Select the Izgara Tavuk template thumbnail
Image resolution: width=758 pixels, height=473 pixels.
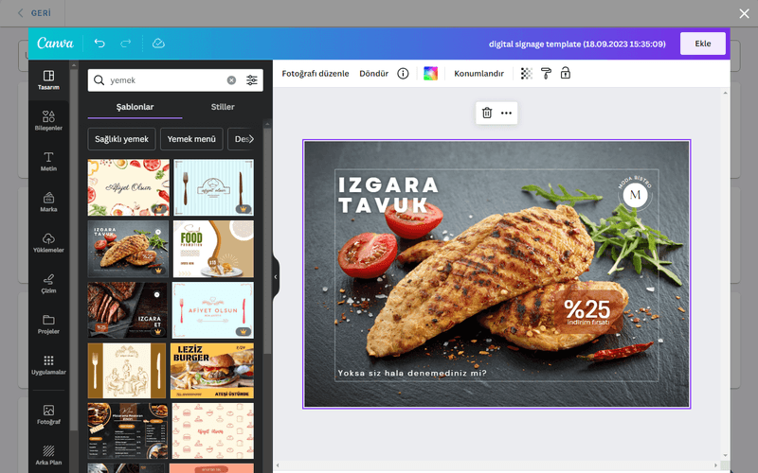tap(128, 249)
